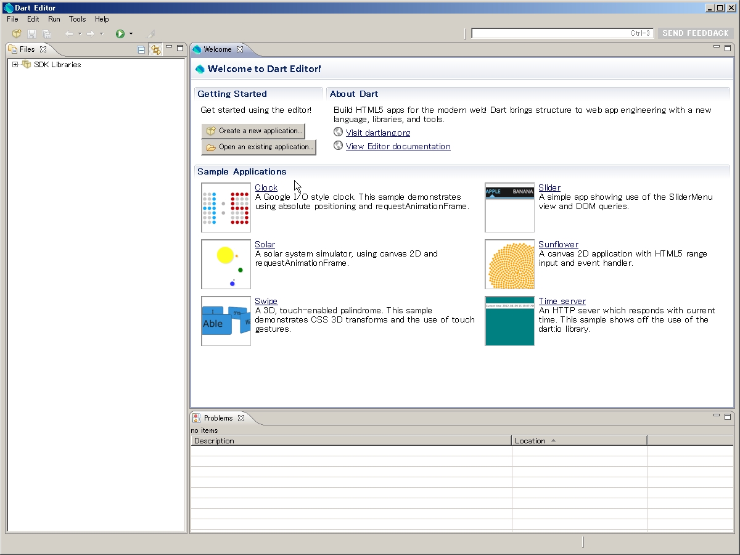Screen dimensions: 740x555
Task: Click the Back arrow in toolbar
Action: 68,34
